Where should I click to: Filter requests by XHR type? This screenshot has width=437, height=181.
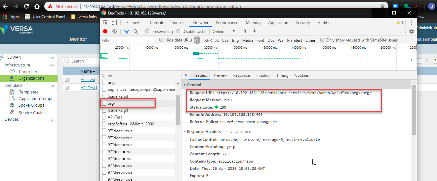click(208, 40)
